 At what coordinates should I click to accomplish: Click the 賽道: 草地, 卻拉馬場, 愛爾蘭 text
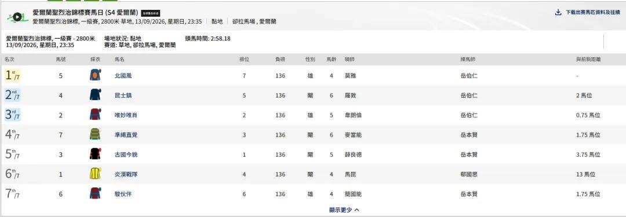coord(140,46)
